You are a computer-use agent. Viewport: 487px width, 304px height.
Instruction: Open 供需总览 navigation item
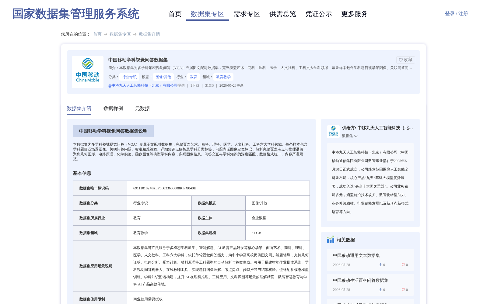pos(283,14)
